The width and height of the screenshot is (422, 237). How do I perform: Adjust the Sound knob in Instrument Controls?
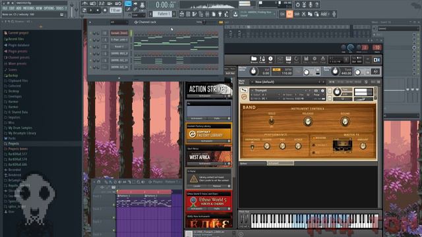(345, 121)
